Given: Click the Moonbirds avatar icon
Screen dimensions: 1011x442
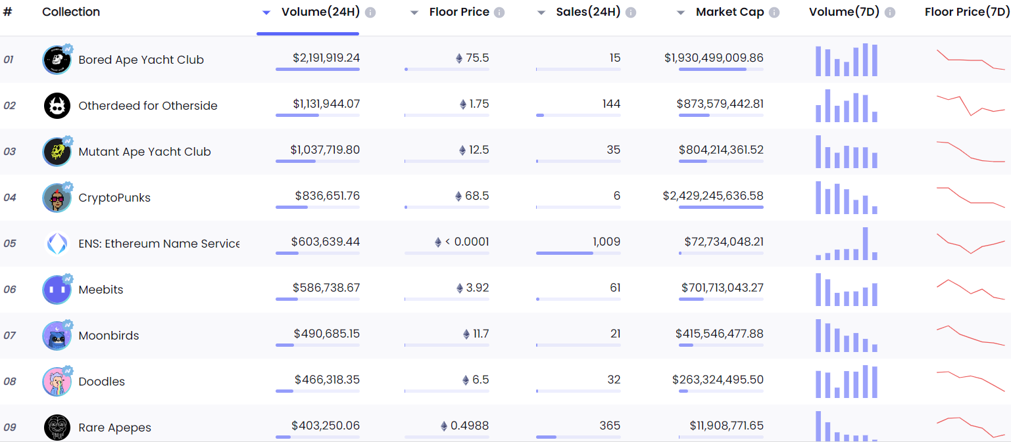Looking at the screenshot, I should pos(57,336).
